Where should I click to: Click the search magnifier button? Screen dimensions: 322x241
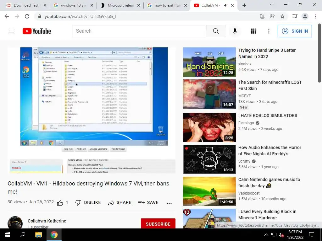pos(216,31)
